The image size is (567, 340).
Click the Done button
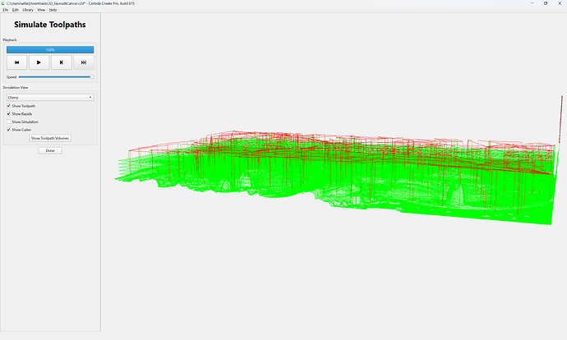[50, 150]
